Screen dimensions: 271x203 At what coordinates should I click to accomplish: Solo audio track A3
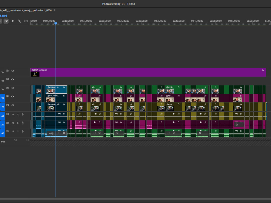[18, 131]
